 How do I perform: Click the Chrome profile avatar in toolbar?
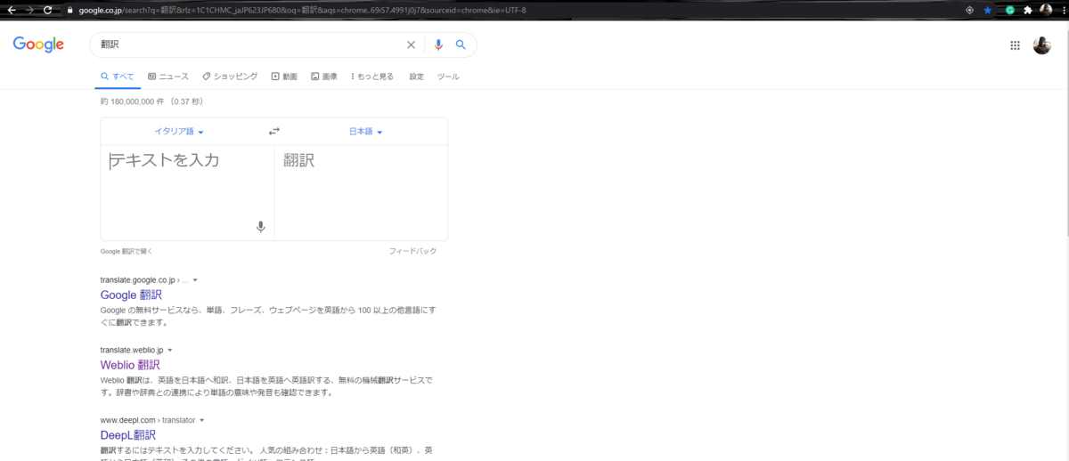(1045, 10)
